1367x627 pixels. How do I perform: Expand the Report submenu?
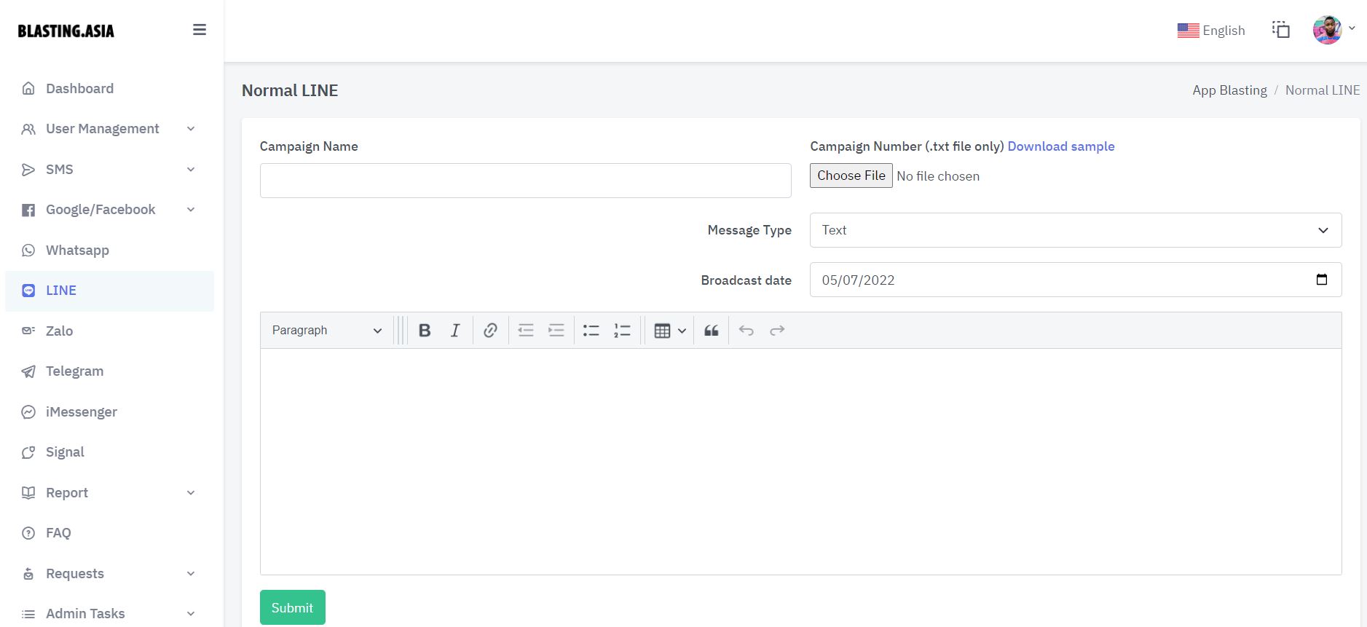click(191, 493)
